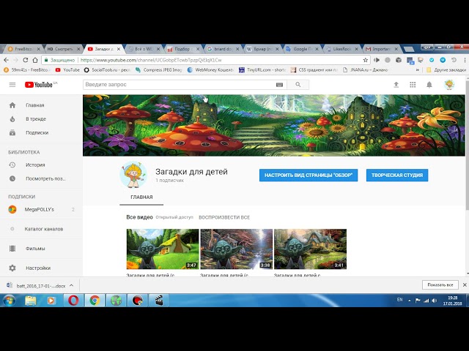Screen dimensions: 469x351
Task: Open Настройки in the sidebar
Action: point(37,268)
